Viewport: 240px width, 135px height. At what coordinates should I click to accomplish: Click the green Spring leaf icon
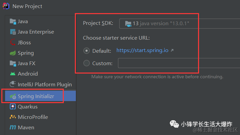click(13, 53)
